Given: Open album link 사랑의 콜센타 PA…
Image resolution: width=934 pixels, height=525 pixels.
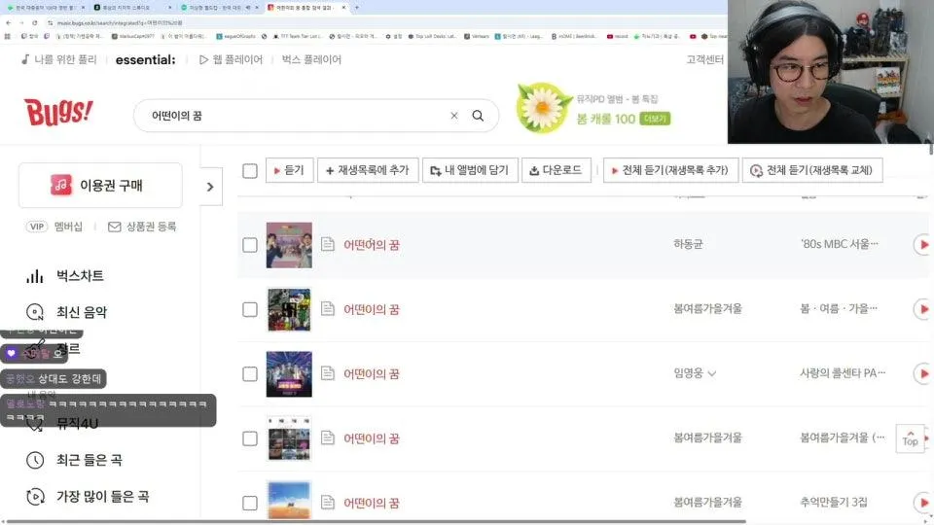Looking at the screenshot, I should click(843, 373).
